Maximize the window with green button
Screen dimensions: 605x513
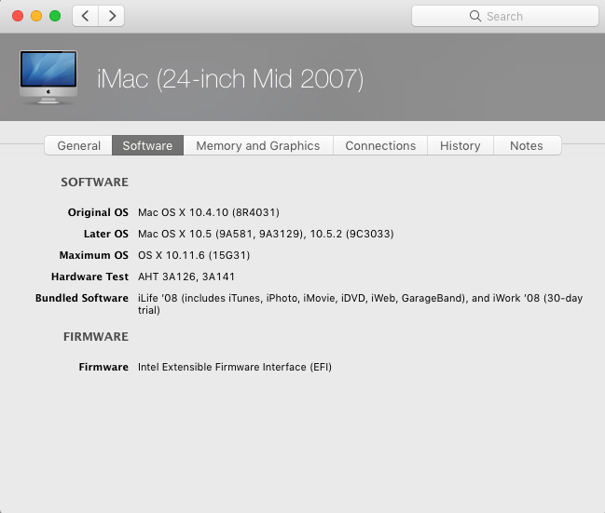pos(55,16)
